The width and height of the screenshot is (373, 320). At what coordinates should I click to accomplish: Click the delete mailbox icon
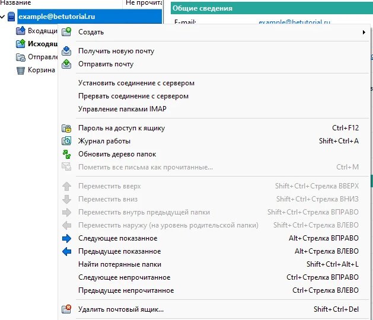66,309
